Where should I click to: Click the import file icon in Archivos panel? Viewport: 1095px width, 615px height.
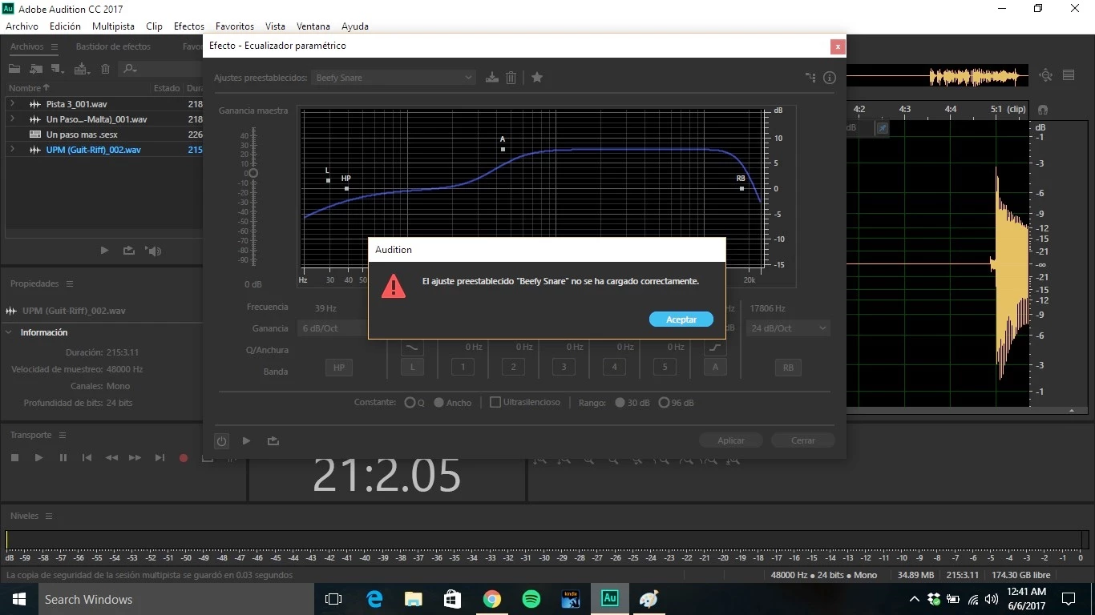tap(36, 69)
